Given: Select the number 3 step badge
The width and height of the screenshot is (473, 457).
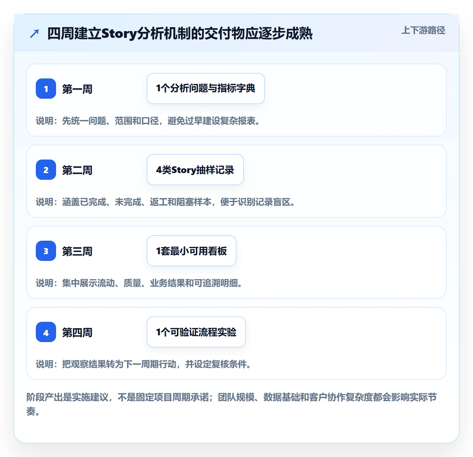Looking at the screenshot, I should [x=46, y=251].
